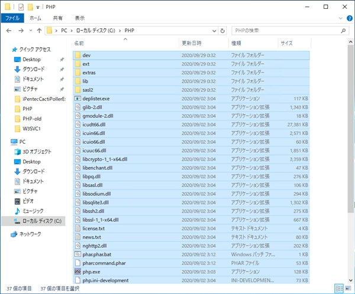Select the lib folder icon
The height and width of the screenshot is (294, 355).
click(78, 81)
